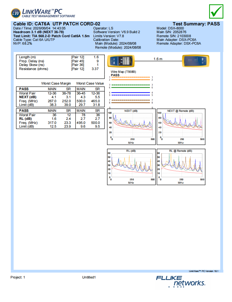Screen dimensions: 232x302
Task: Click Limits Version: V7.8
Action: 108,36
